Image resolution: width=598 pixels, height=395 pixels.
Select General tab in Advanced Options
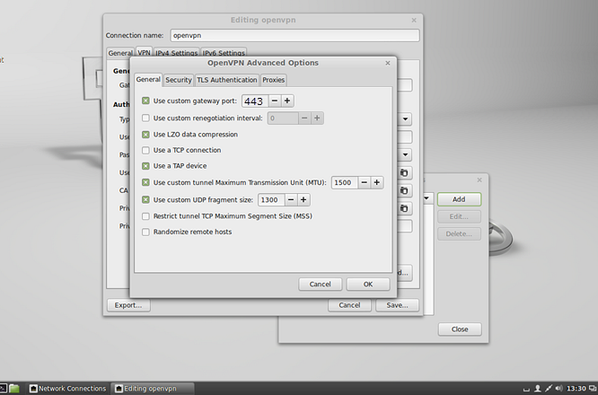click(x=148, y=79)
